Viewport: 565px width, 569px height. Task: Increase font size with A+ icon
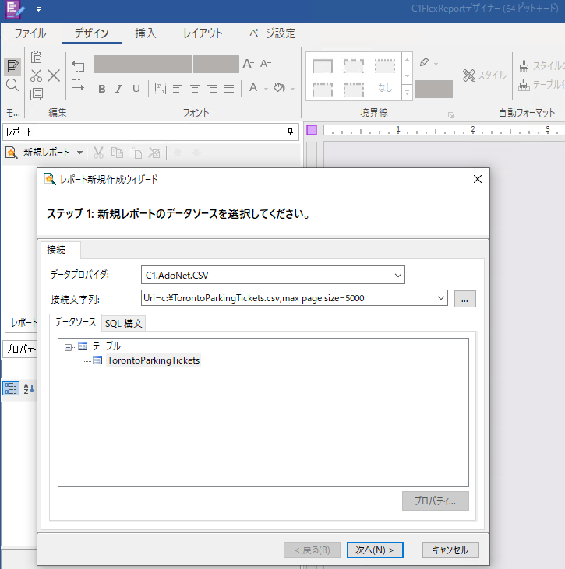click(x=249, y=64)
